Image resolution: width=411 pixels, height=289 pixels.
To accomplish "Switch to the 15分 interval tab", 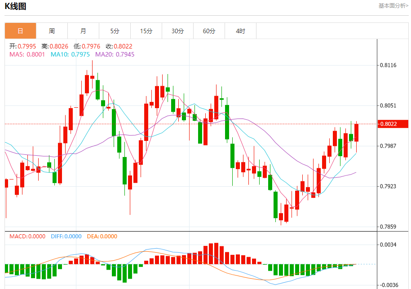I will [x=146, y=31].
